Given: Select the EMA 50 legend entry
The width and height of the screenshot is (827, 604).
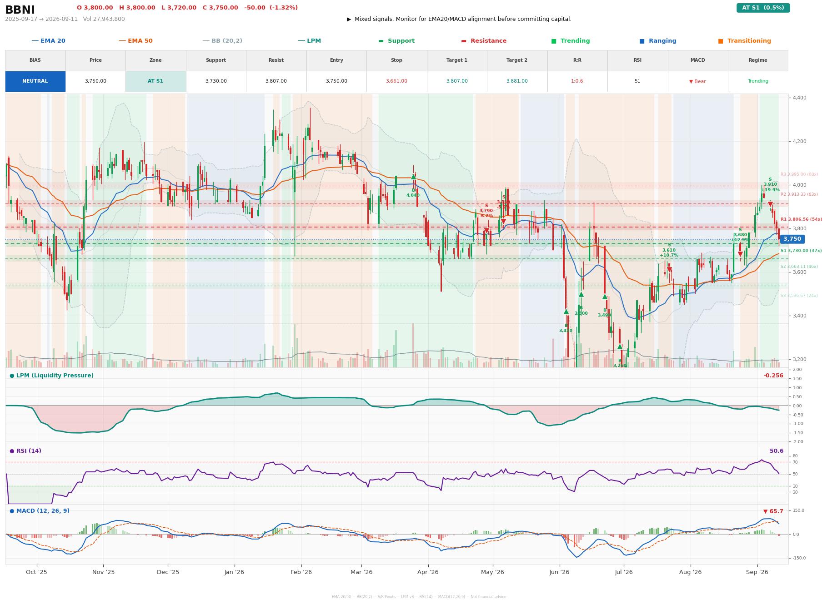Looking at the screenshot, I should (x=136, y=41).
